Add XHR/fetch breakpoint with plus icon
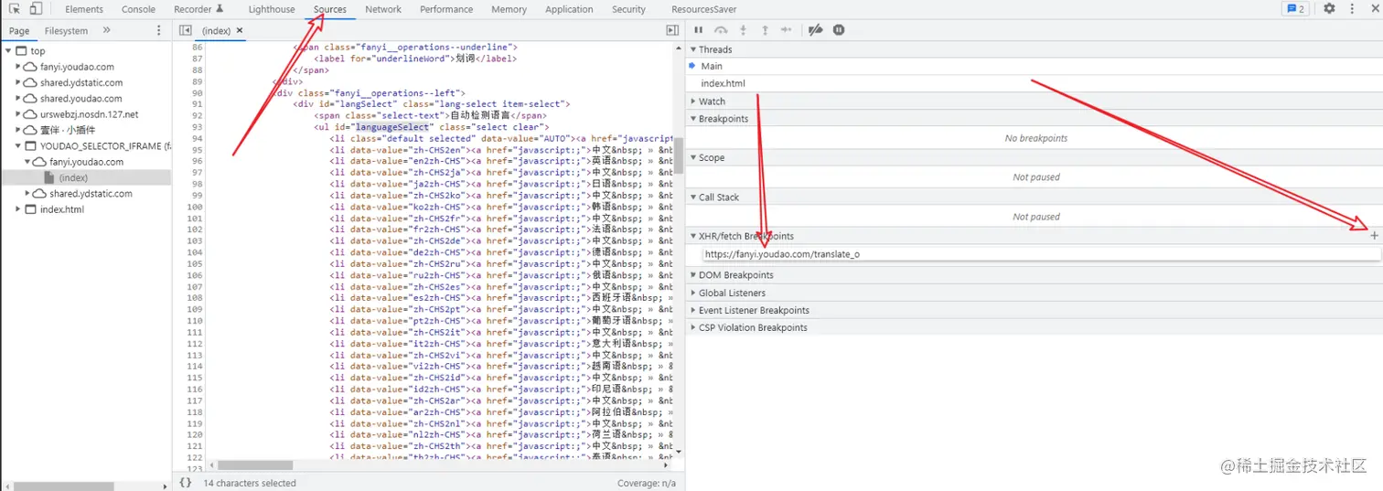1383x491 pixels. [1374, 236]
